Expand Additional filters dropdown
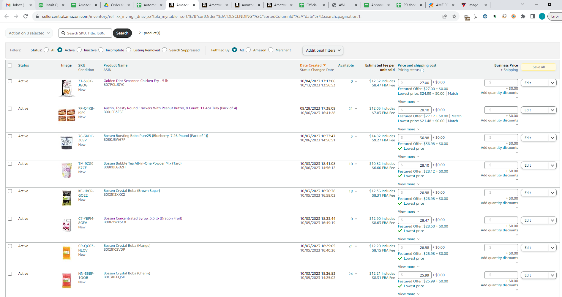This screenshot has height=297, width=562. click(323, 50)
